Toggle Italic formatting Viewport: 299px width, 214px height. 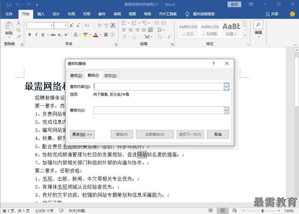(36, 35)
